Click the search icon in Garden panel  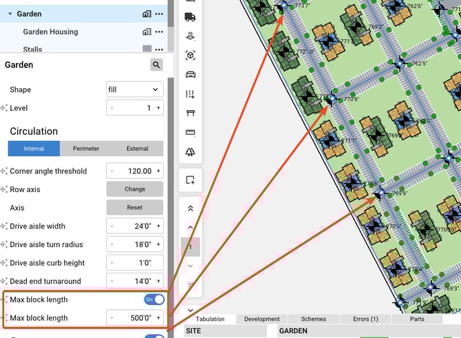point(157,65)
